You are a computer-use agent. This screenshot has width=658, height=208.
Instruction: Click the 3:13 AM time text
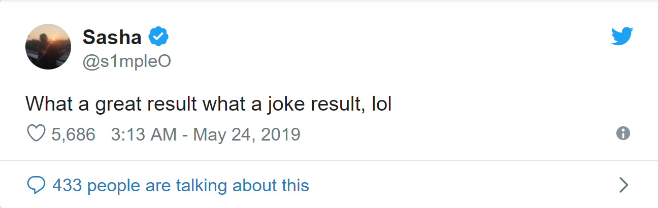pyautogui.click(x=143, y=134)
